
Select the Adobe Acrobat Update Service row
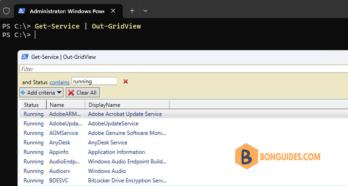(x=184, y=114)
